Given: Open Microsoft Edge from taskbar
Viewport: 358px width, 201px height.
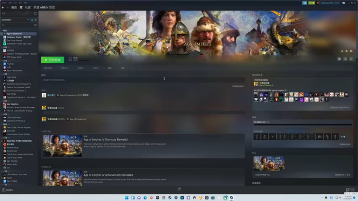Looking at the screenshot, I should tap(145, 198).
